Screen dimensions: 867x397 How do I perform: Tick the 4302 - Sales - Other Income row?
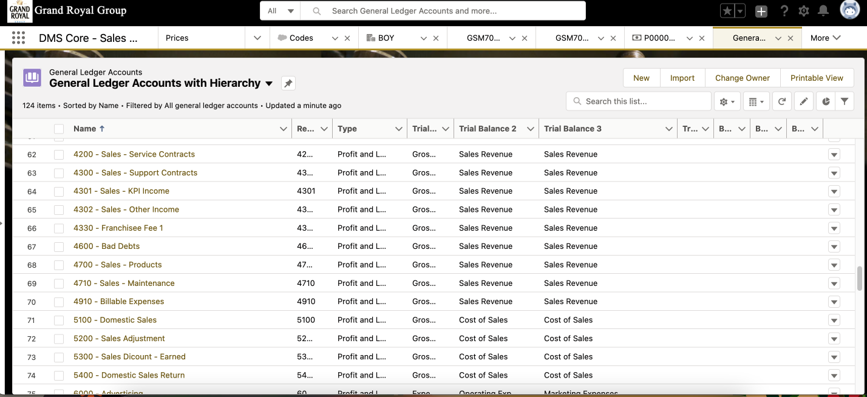point(59,210)
